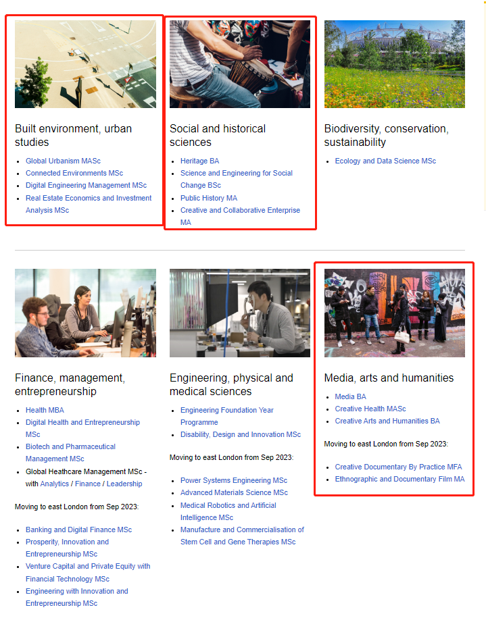Click Engineering, physical and medical sciences heading
Image resolution: width=486 pixels, height=618 pixels.
click(231, 384)
